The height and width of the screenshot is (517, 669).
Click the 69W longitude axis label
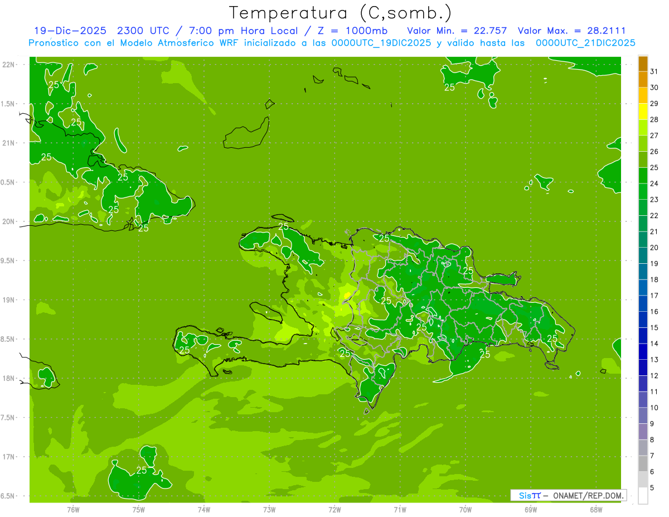tap(530, 509)
